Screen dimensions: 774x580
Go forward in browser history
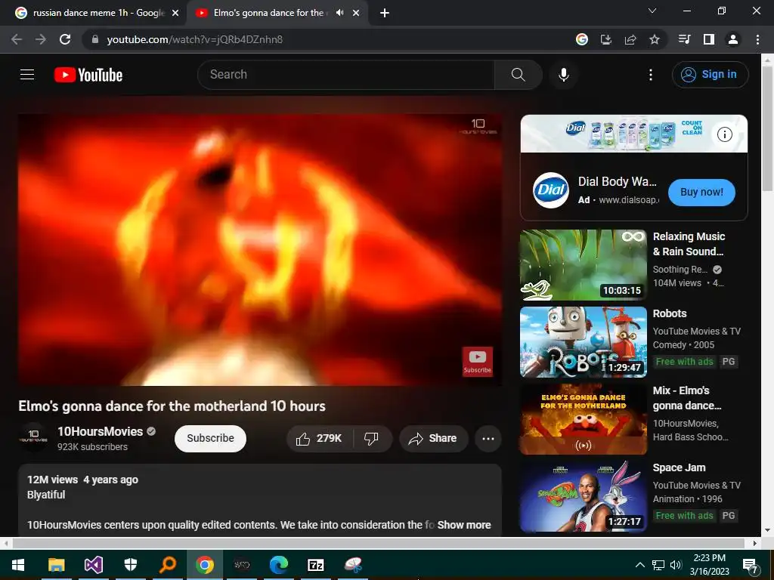(41, 39)
